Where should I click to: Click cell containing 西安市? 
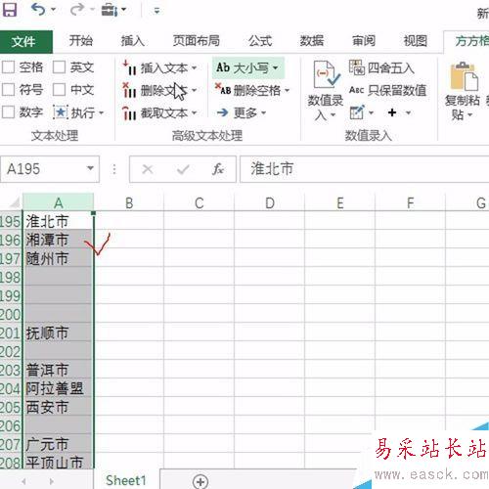click(58, 407)
